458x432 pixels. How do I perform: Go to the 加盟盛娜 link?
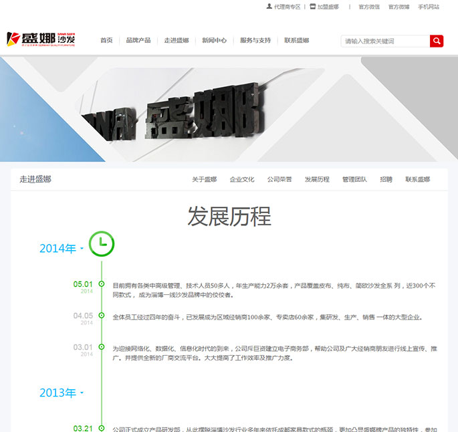(328, 7)
